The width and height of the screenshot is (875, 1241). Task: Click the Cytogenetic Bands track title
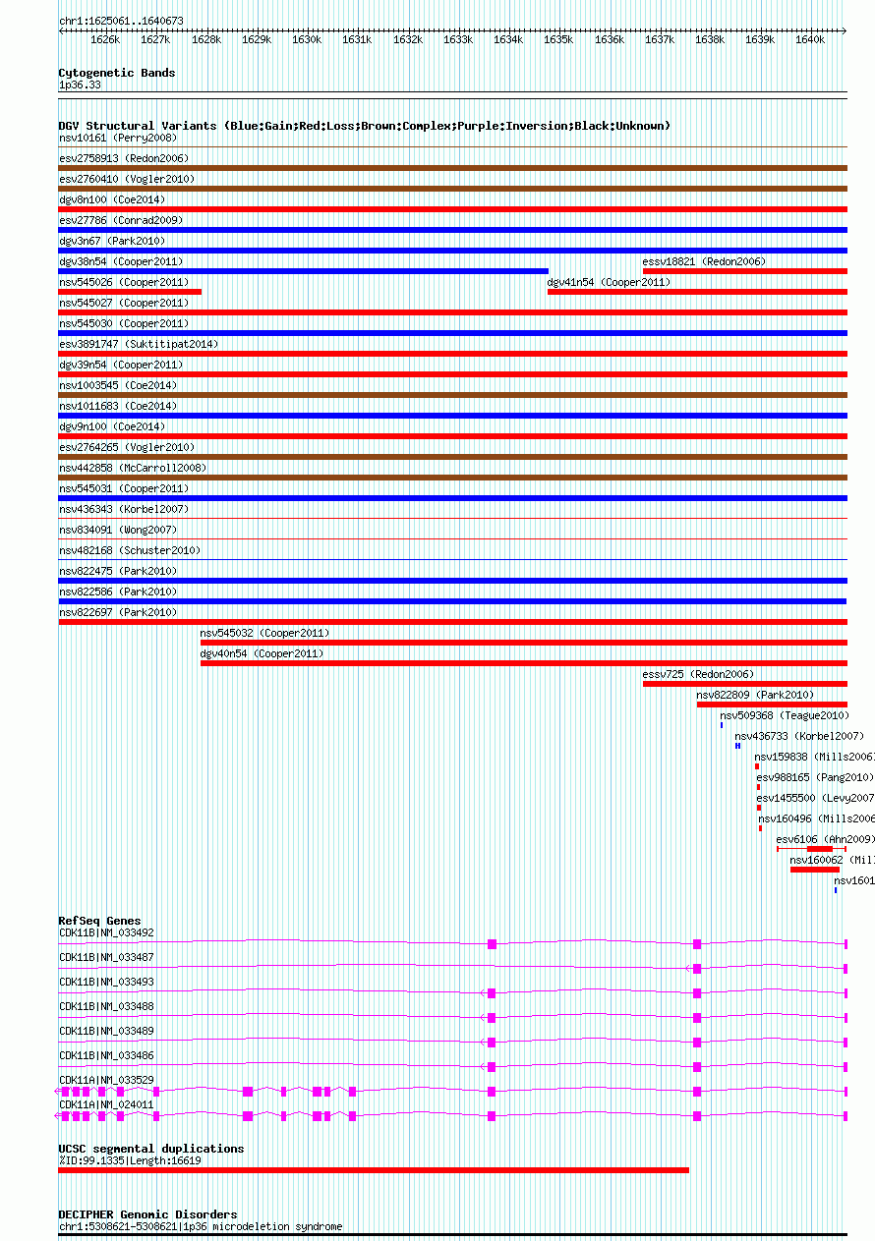[x=117, y=73]
